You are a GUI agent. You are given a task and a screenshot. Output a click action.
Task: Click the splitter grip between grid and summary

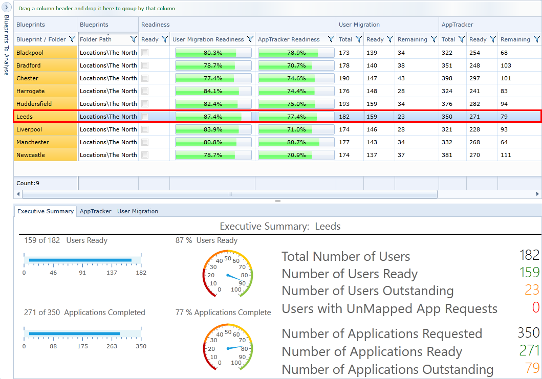coord(277,200)
